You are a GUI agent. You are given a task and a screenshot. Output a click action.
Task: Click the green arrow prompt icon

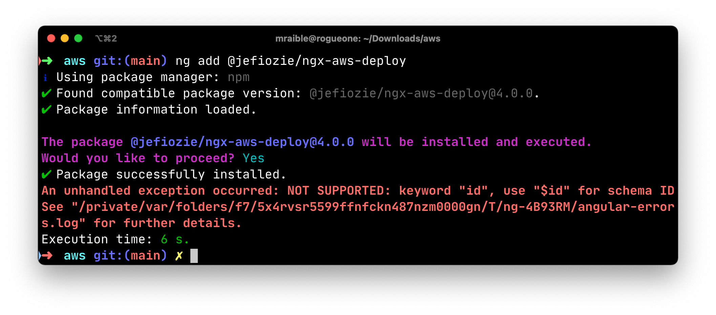(x=47, y=61)
